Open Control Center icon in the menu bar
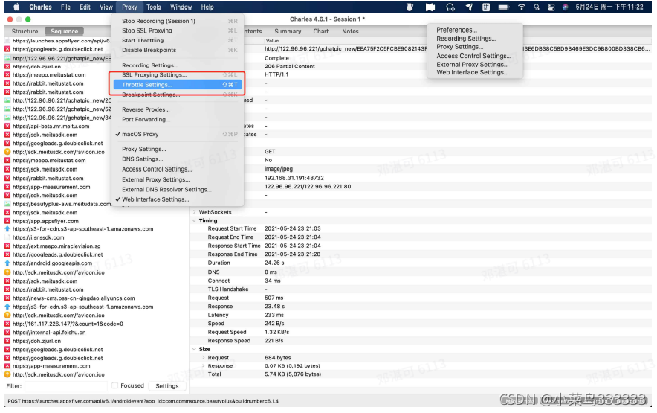 pos(551,7)
